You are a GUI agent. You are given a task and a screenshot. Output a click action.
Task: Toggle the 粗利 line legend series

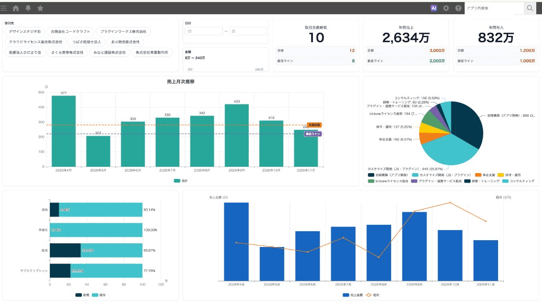[373, 295]
